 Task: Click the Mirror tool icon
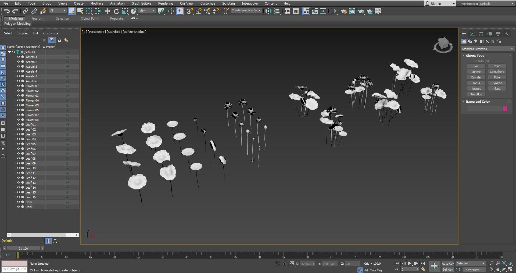point(268,11)
